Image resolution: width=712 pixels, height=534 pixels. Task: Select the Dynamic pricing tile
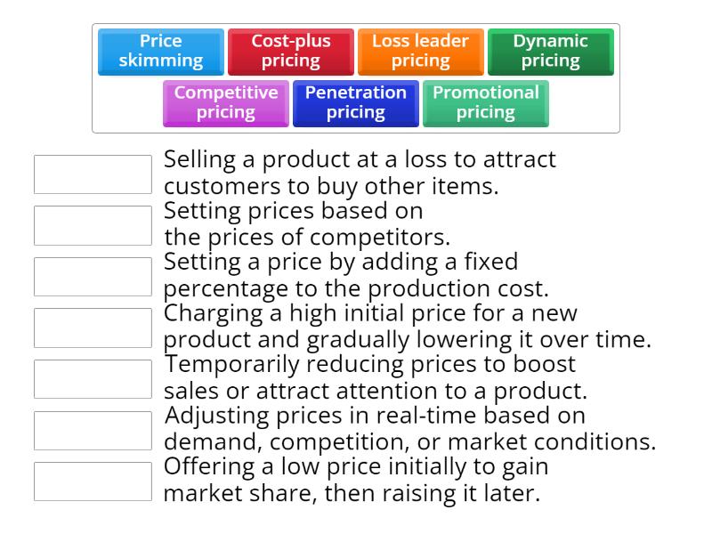pyautogui.click(x=550, y=51)
